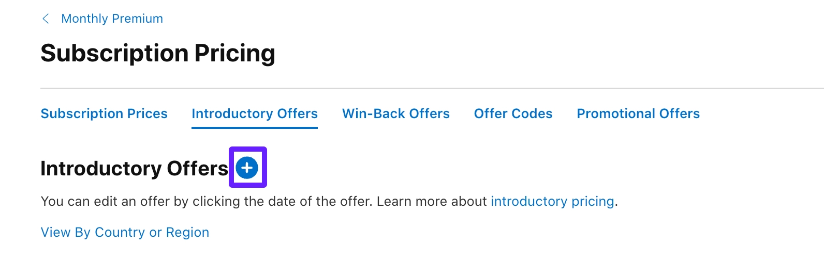Click the Introductory Offers section heading
This screenshot has width=824, height=261.
tap(134, 169)
